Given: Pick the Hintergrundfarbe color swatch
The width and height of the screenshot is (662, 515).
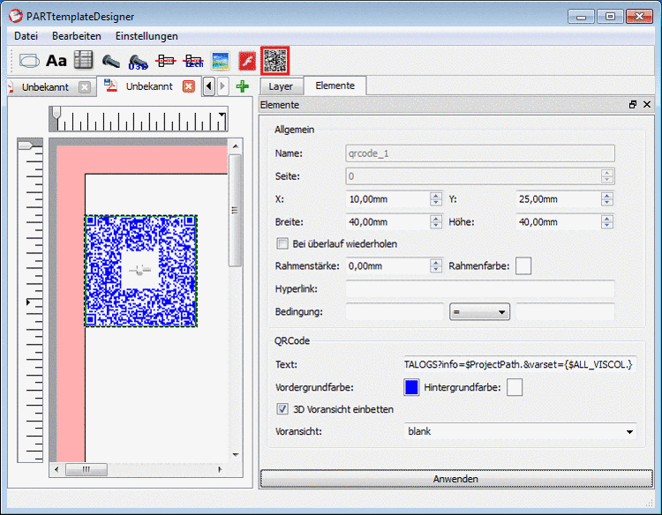Looking at the screenshot, I should pos(515,387).
